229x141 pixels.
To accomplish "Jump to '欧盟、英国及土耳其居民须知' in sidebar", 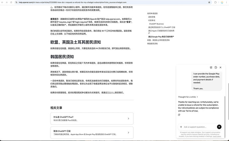I will 158,40.
